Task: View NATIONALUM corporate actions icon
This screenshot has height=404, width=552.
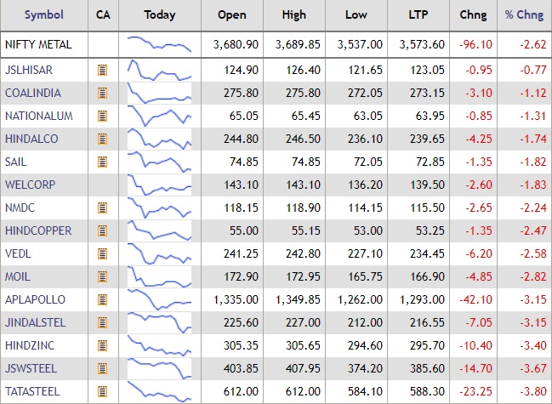Action: tap(103, 116)
